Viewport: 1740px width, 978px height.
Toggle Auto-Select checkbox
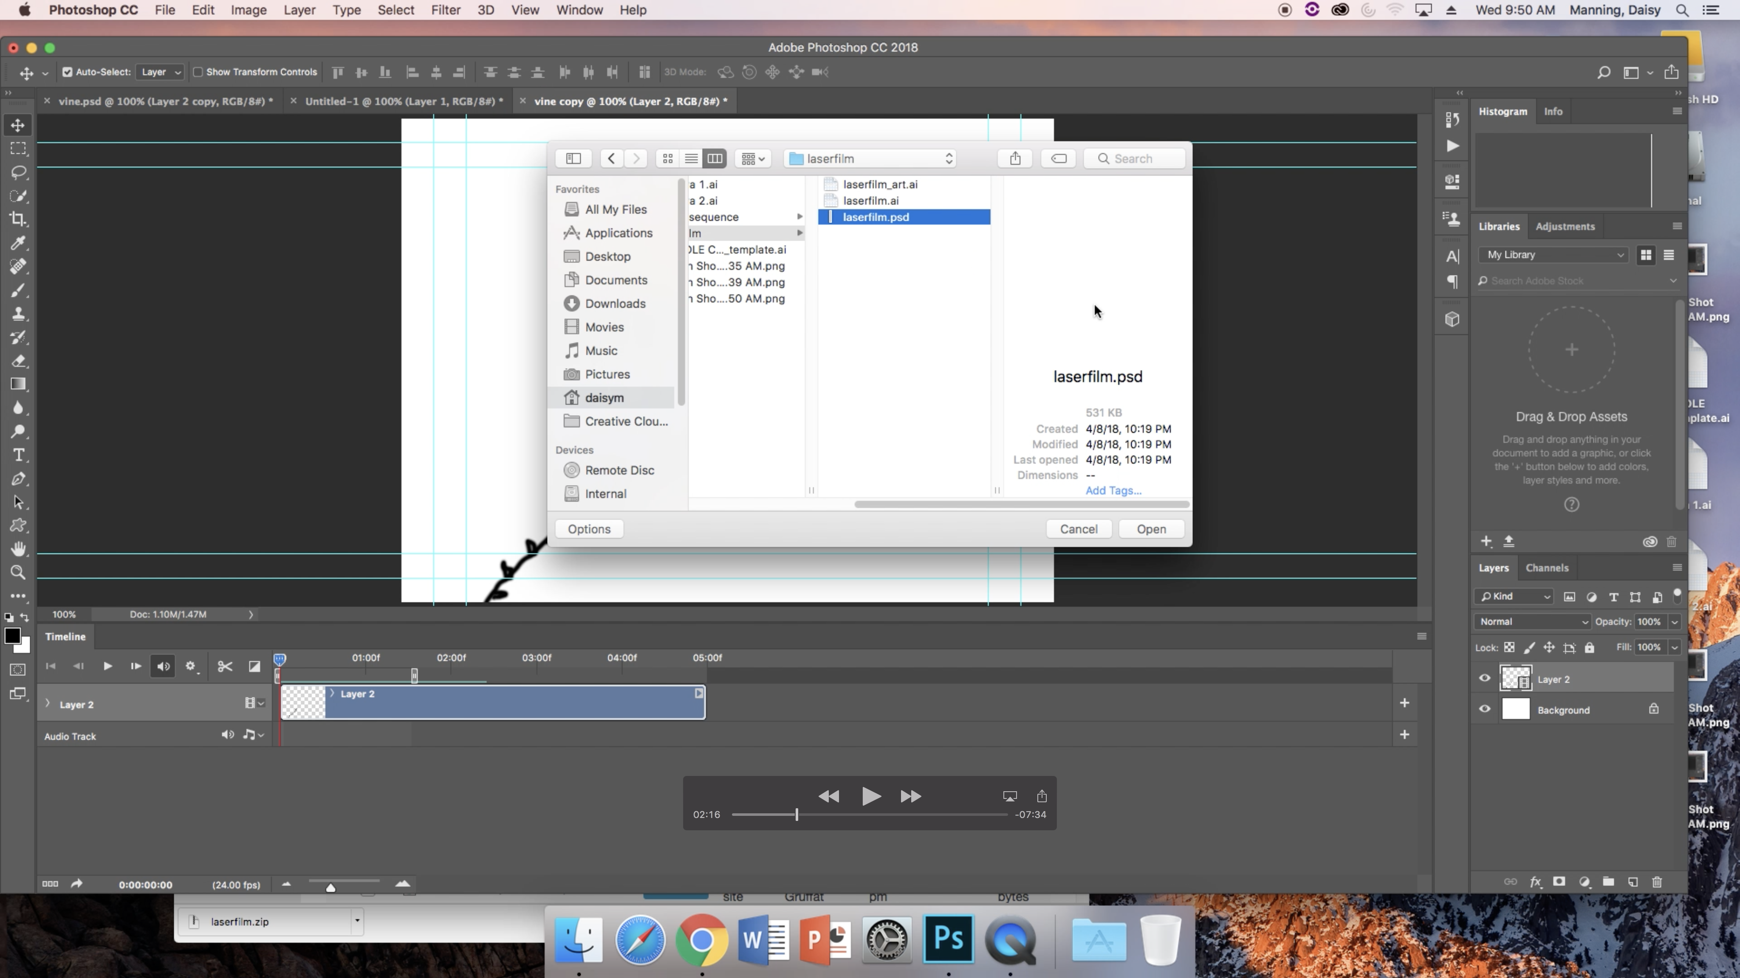point(68,72)
